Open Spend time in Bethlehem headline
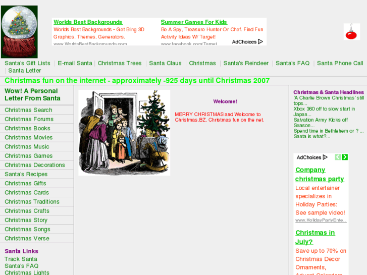The width and height of the screenshot is (367, 275). [328, 131]
